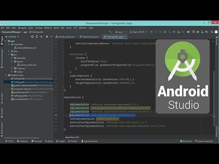Select gradle.properties in project tree
The width and height of the screenshot is (219, 164).
point(29,92)
